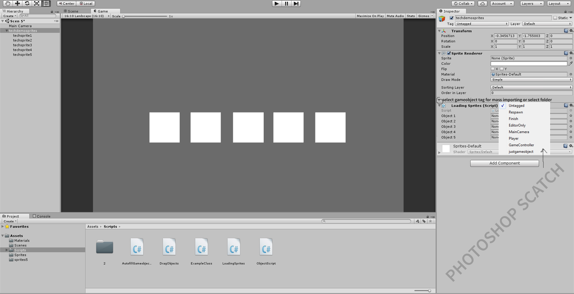This screenshot has height=294, width=574.
Task: Select the Hand tool in toolbar
Action: tap(7, 4)
